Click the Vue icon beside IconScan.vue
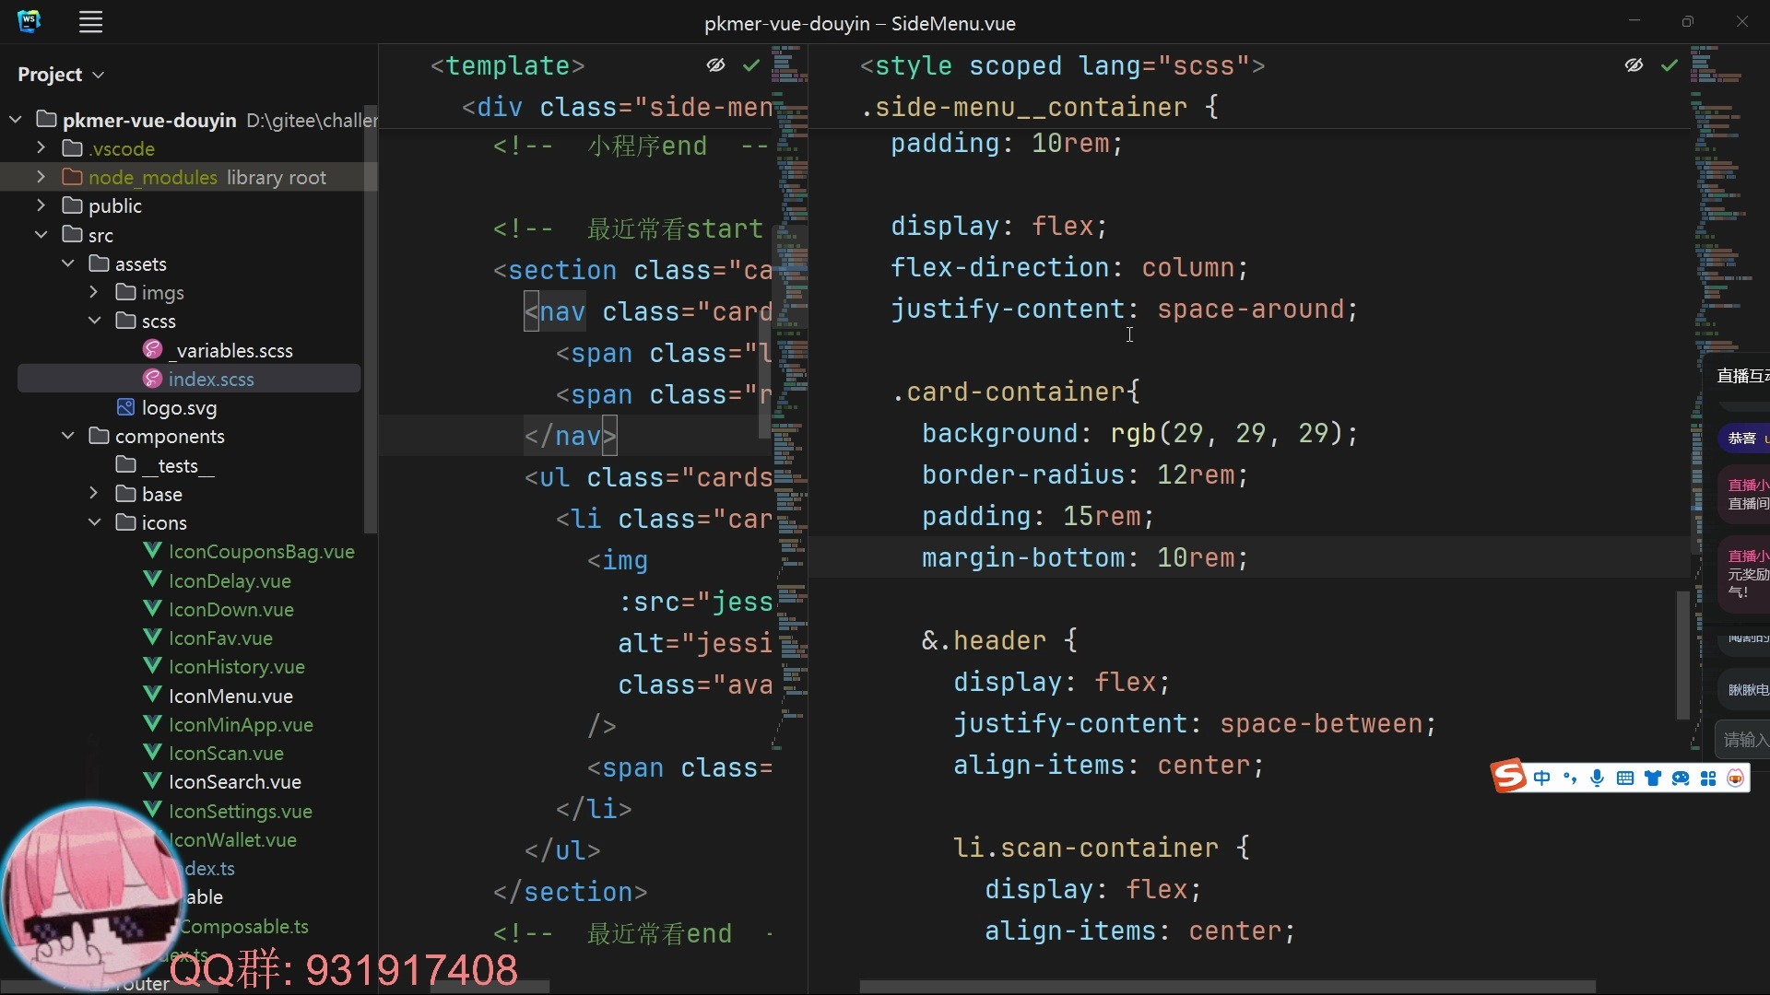The height and width of the screenshot is (995, 1770). coord(152,753)
